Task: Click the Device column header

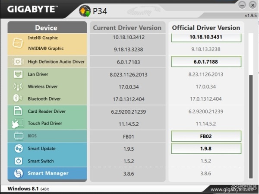Action: pos(46,28)
